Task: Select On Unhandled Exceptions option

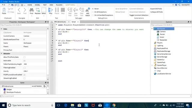Action: point(93,15)
